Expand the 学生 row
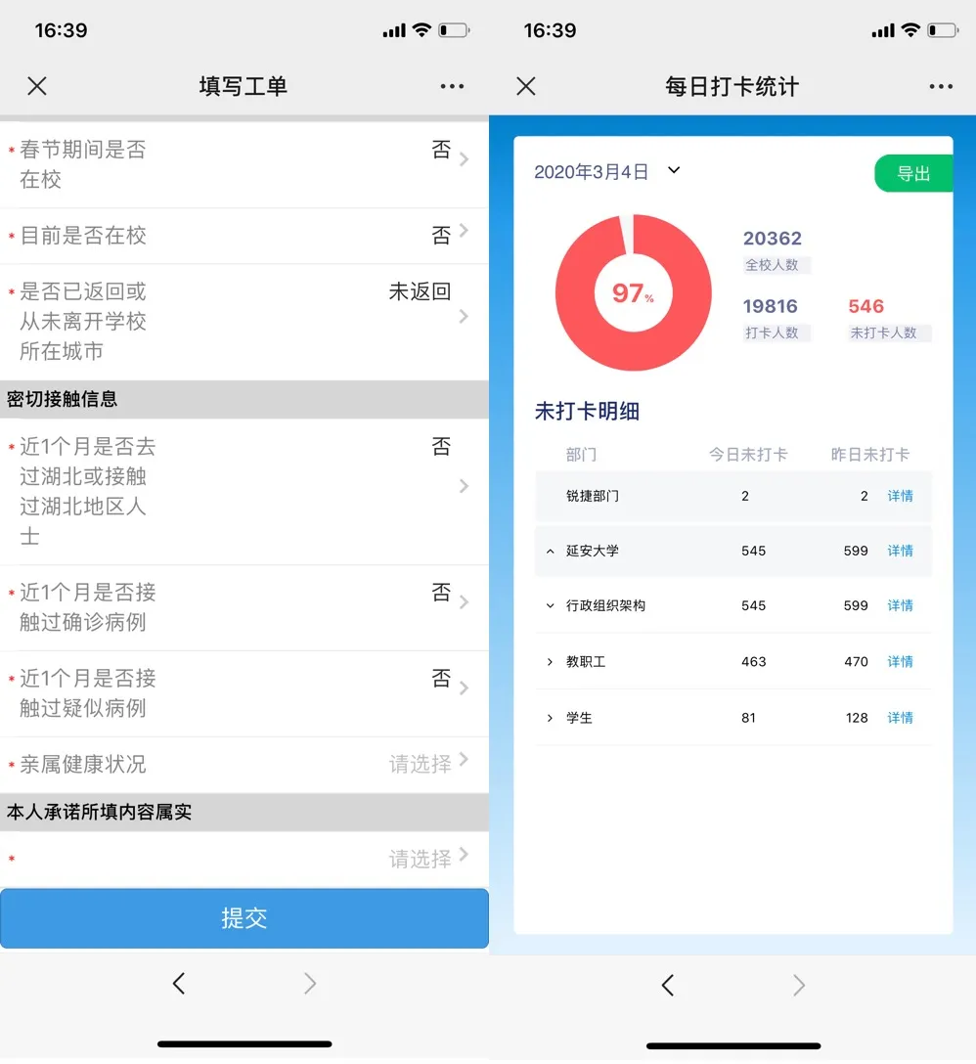Viewport: 976px width, 1064px height. (551, 718)
